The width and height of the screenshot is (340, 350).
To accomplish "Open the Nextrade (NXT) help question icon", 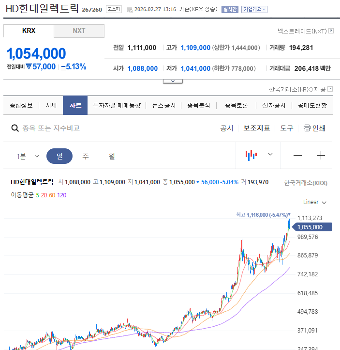I will coord(331,31).
